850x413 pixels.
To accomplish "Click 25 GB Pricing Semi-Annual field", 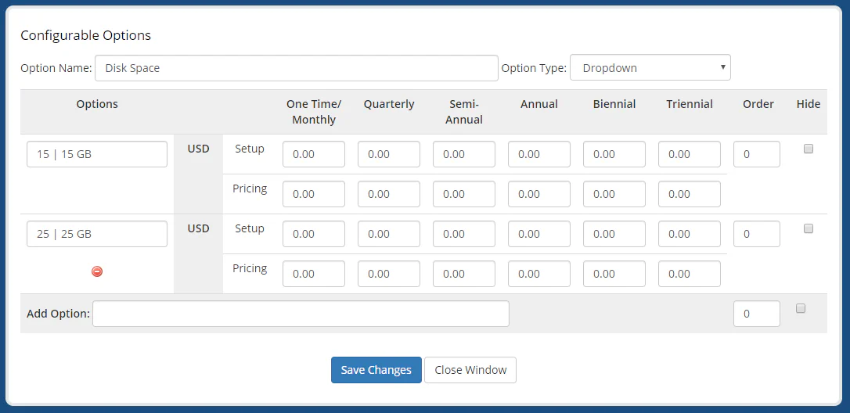I will 464,274.
